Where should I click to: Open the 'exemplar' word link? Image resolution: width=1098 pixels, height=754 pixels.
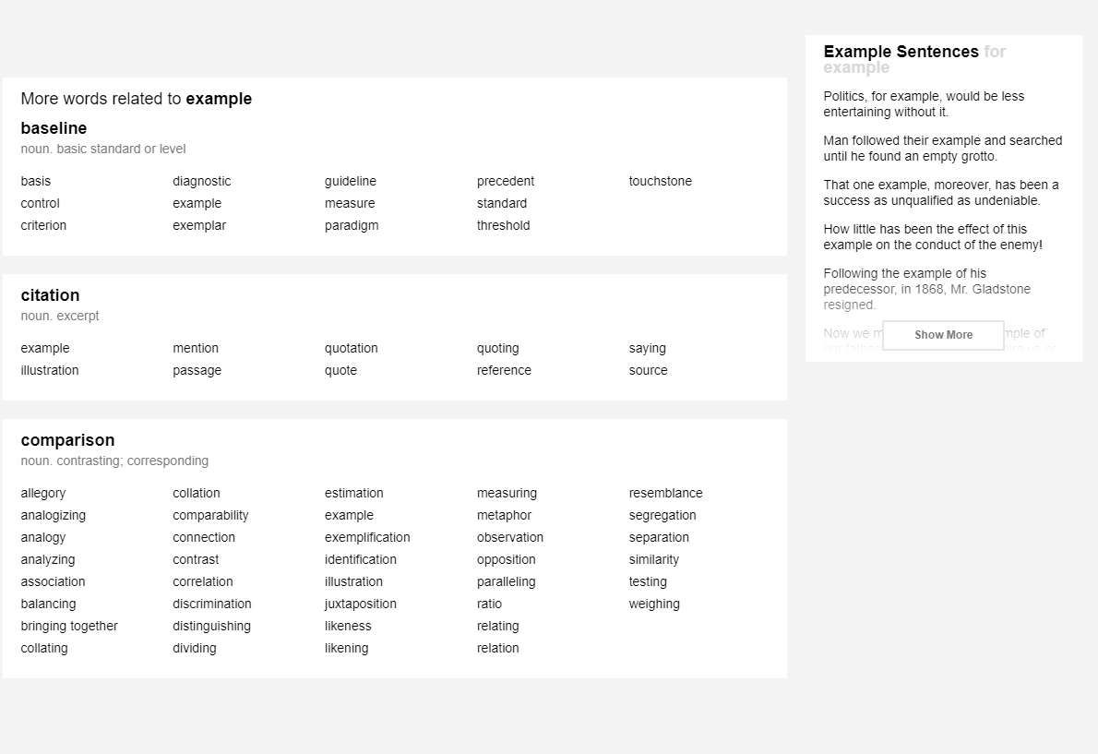coord(199,225)
